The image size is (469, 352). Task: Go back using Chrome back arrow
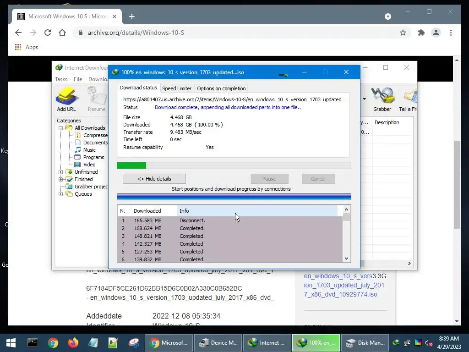[18, 33]
